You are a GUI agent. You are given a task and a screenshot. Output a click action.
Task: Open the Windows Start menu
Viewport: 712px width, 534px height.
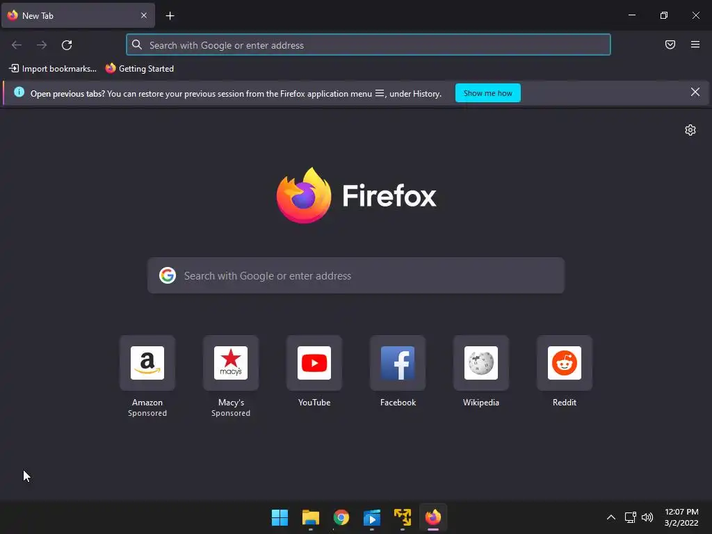click(280, 517)
